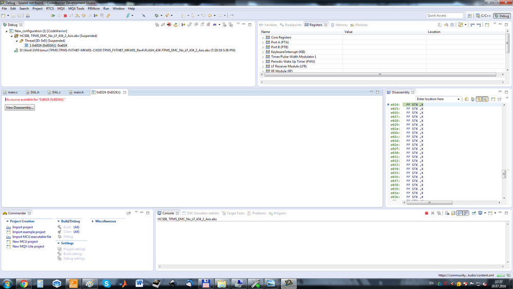This screenshot has width=513, height=289.
Task: Click Remove Launch icon in Console toolbar
Action: point(432,213)
